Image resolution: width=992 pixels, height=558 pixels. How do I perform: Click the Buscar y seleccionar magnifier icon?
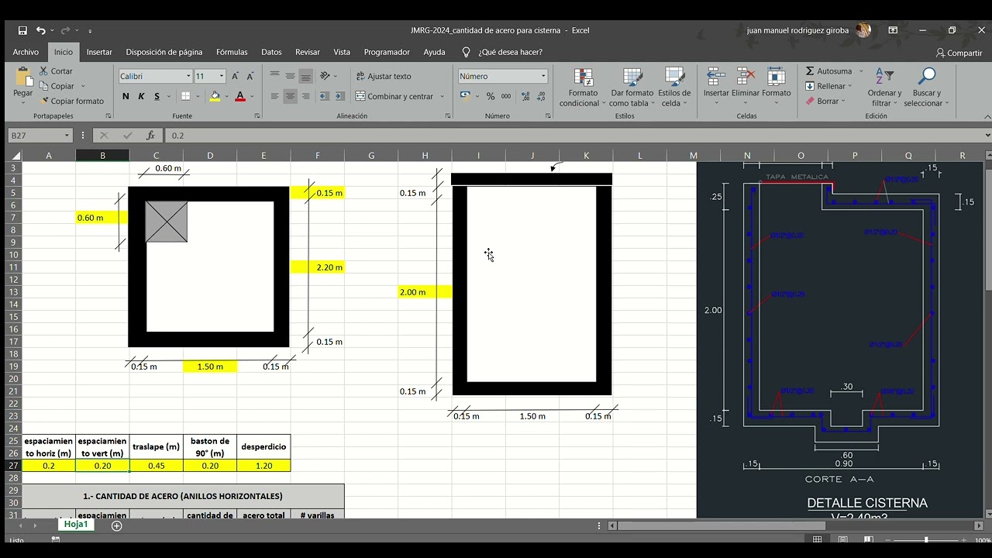[926, 76]
